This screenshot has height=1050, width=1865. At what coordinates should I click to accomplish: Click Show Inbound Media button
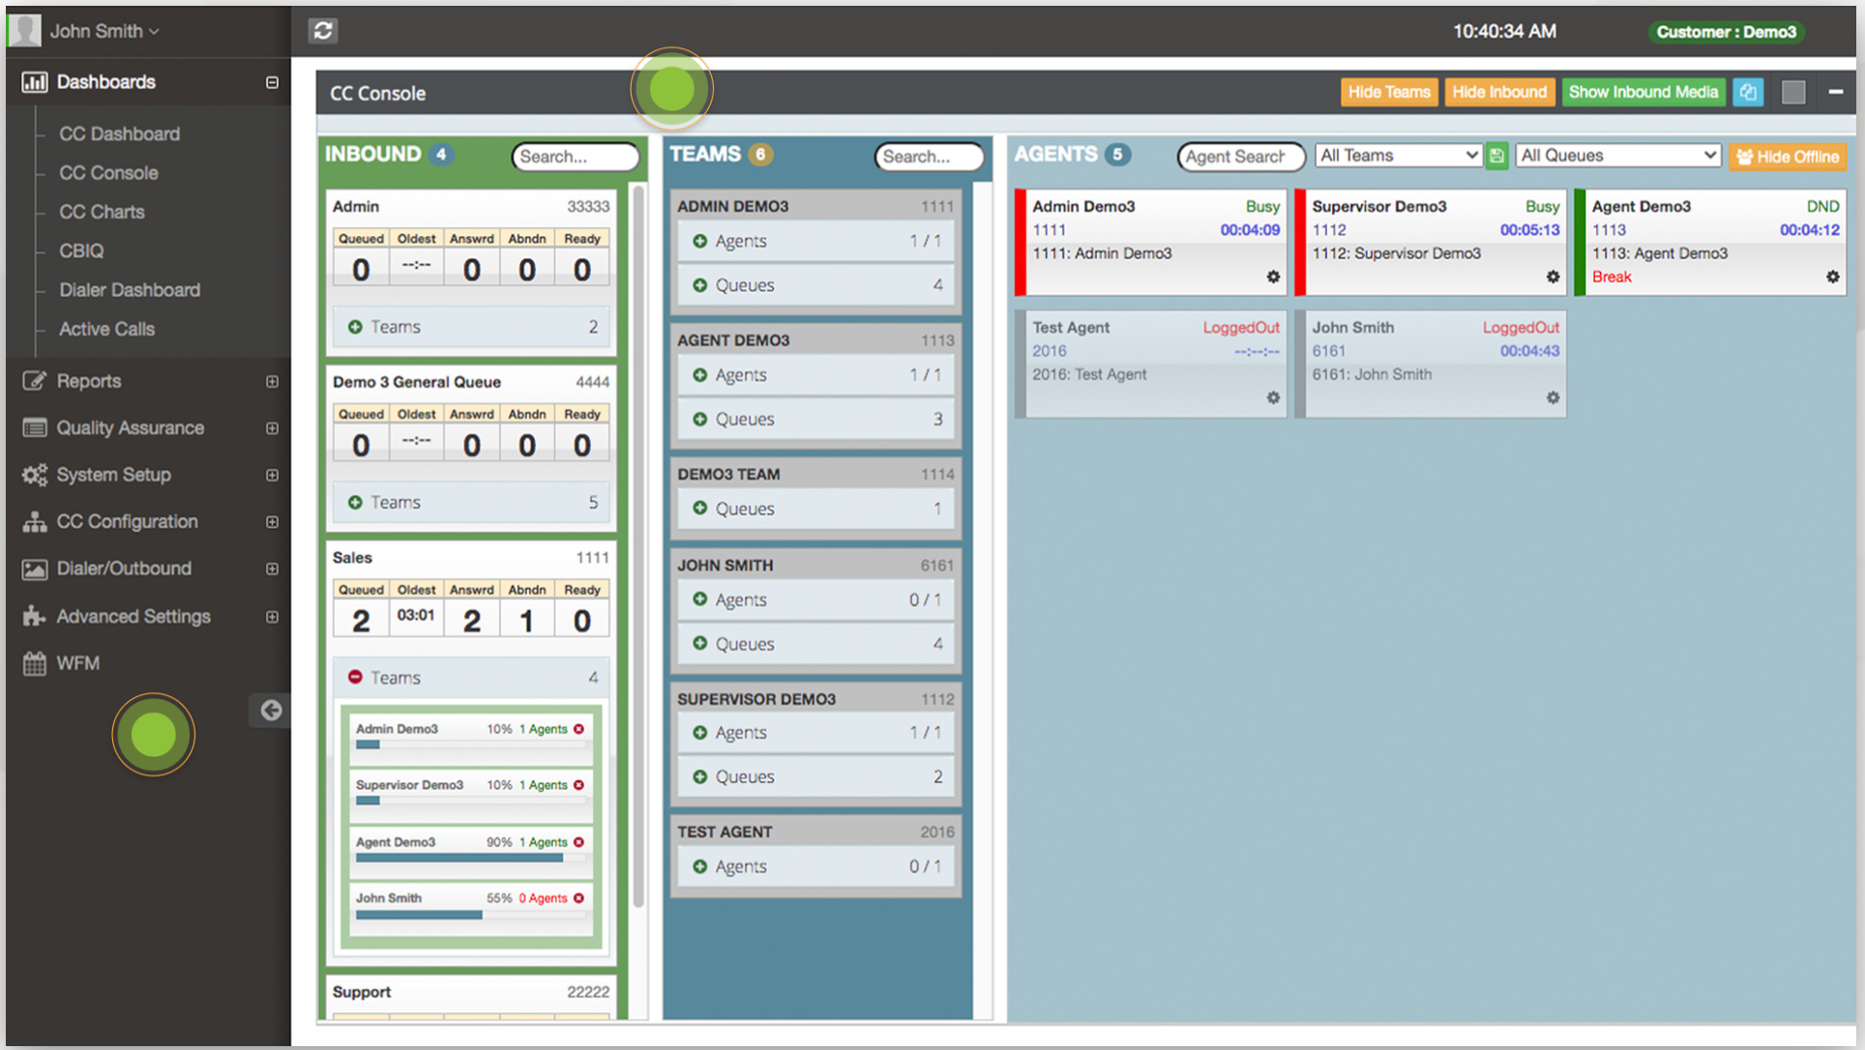[x=1643, y=93]
